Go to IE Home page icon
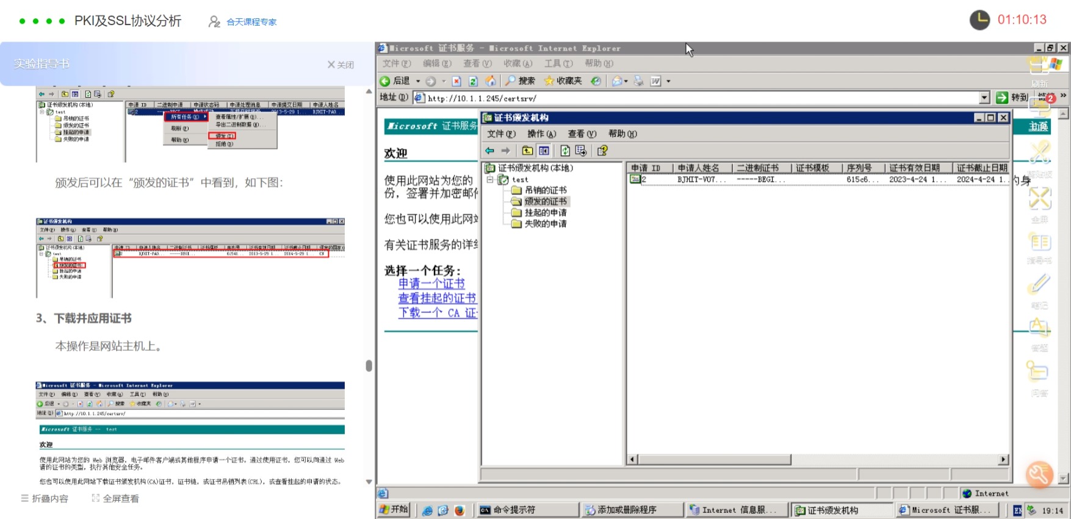Image resolution: width=1071 pixels, height=519 pixels. [491, 81]
